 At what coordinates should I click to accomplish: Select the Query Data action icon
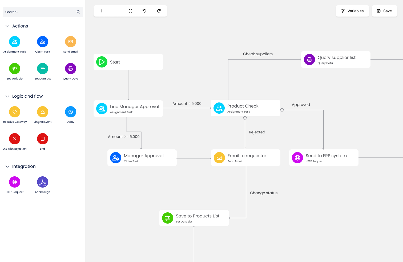[70, 68]
